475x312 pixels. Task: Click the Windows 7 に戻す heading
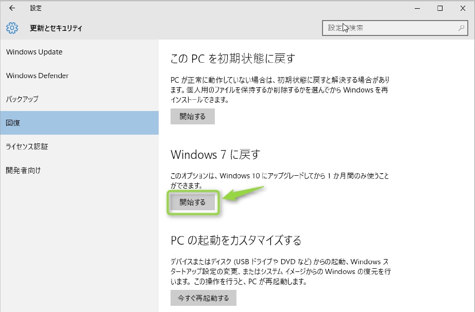point(215,154)
